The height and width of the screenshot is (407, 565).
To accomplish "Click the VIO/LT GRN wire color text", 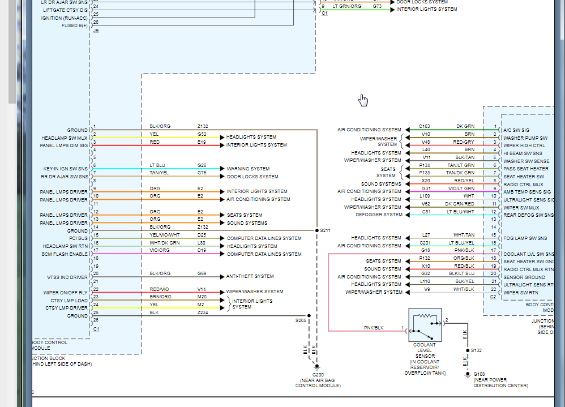I will [x=461, y=188].
